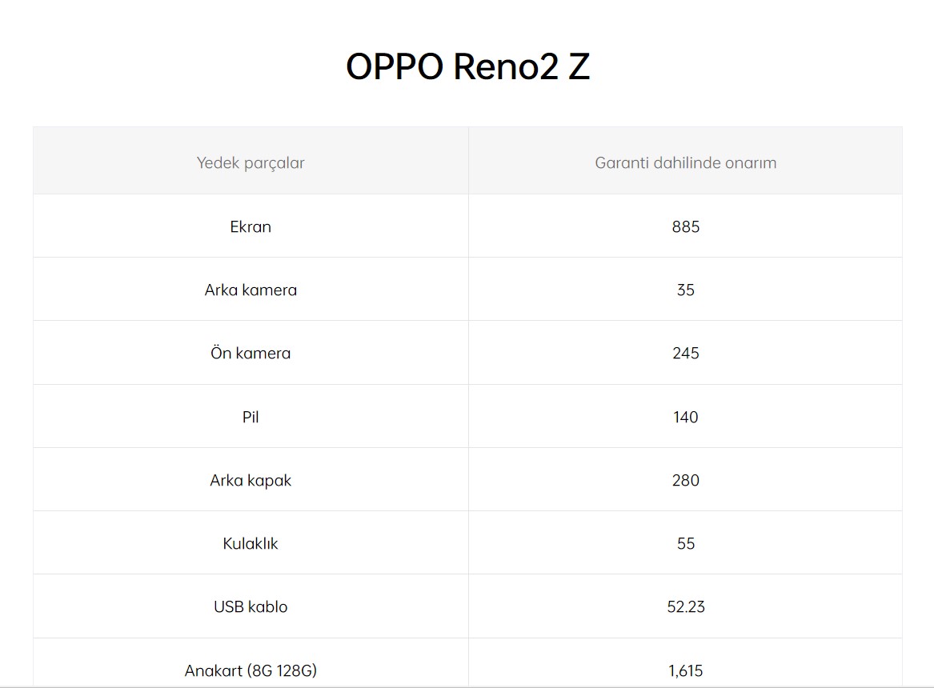Select the Kulaklık row label

tap(251, 543)
